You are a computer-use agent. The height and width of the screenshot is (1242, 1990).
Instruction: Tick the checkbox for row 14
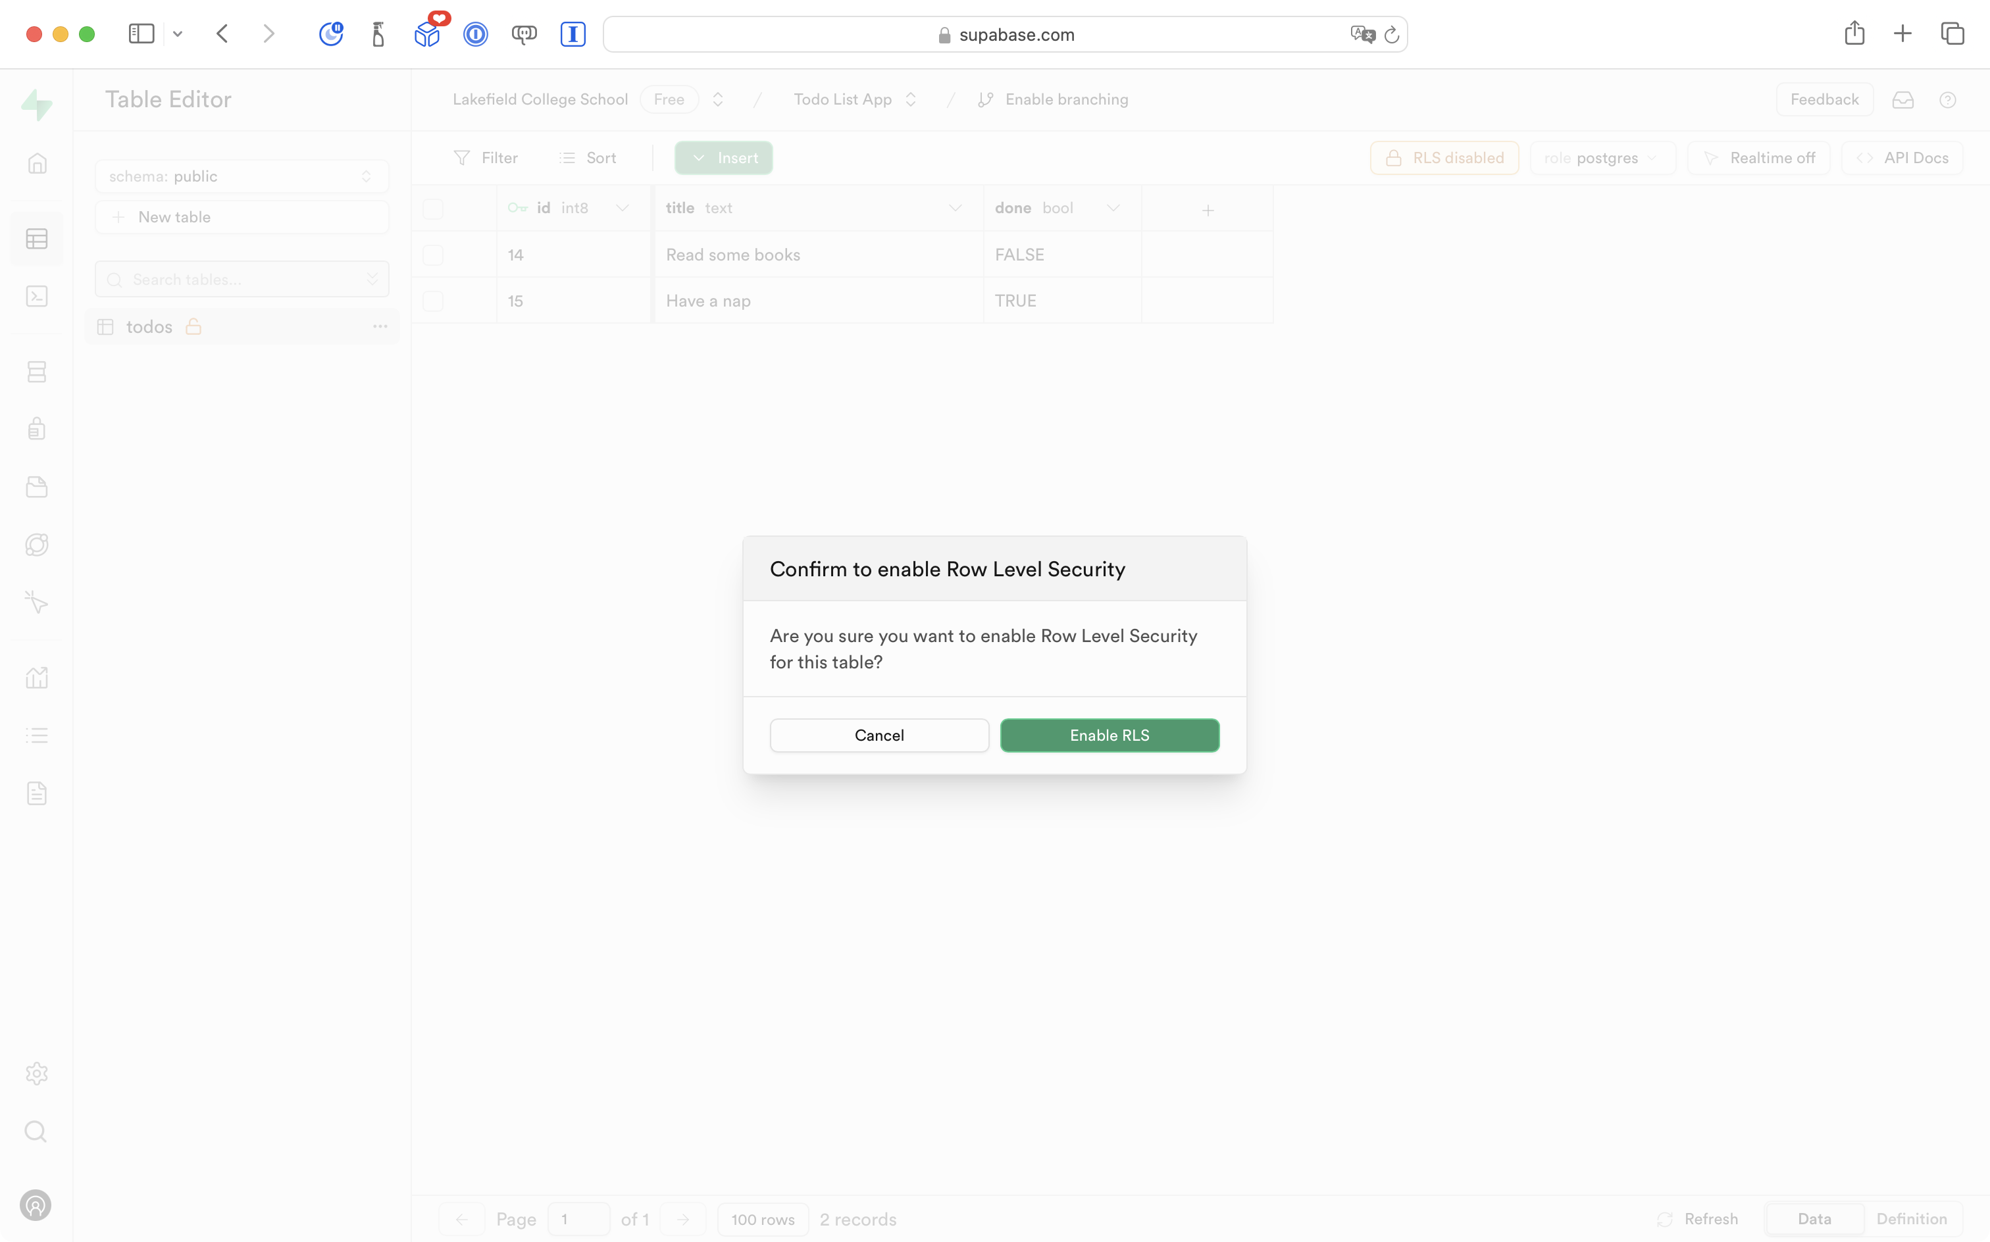pos(433,255)
